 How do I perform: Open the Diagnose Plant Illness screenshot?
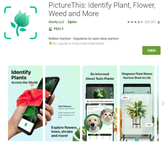point(137,103)
